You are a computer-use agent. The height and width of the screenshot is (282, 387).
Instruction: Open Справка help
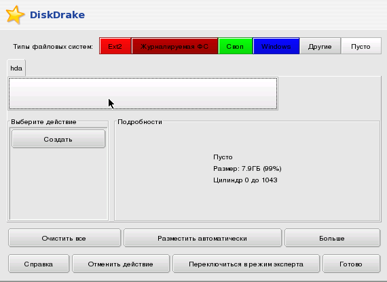pos(39,264)
